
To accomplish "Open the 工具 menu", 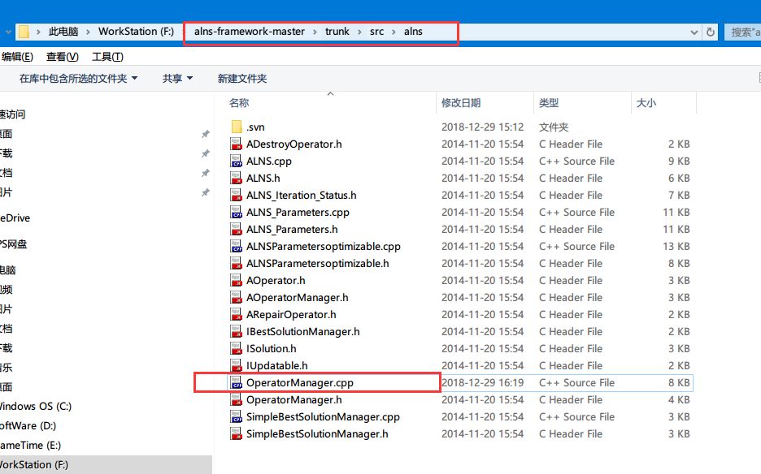I will [x=107, y=56].
